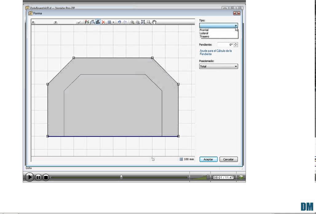Select the filled shape tool icon

coord(98,22)
